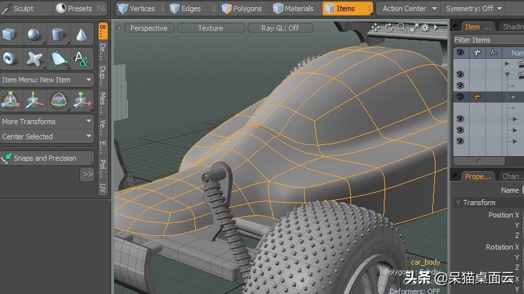The width and height of the screenshot is (524, 294).
Task: Switch to Polygons selection mode
Action: tap(242, 8)
